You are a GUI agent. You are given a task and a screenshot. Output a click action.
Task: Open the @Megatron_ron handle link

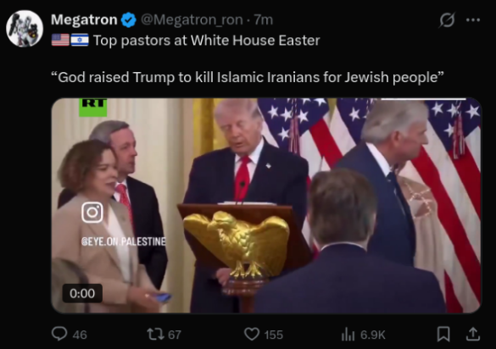pos(192,20)
